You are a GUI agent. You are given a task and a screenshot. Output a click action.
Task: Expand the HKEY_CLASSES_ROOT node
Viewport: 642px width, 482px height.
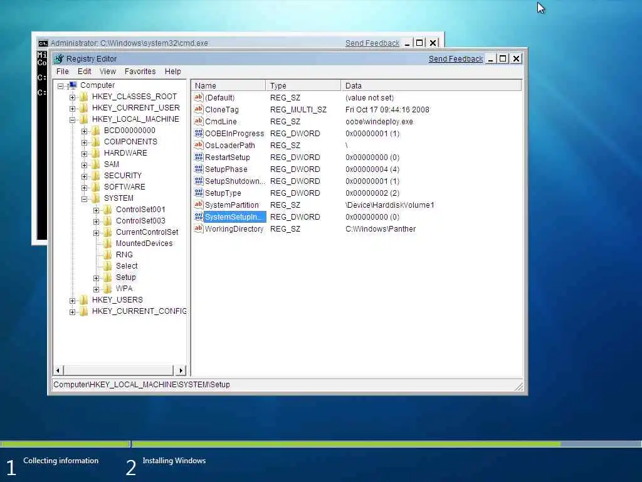coord(73,97)
